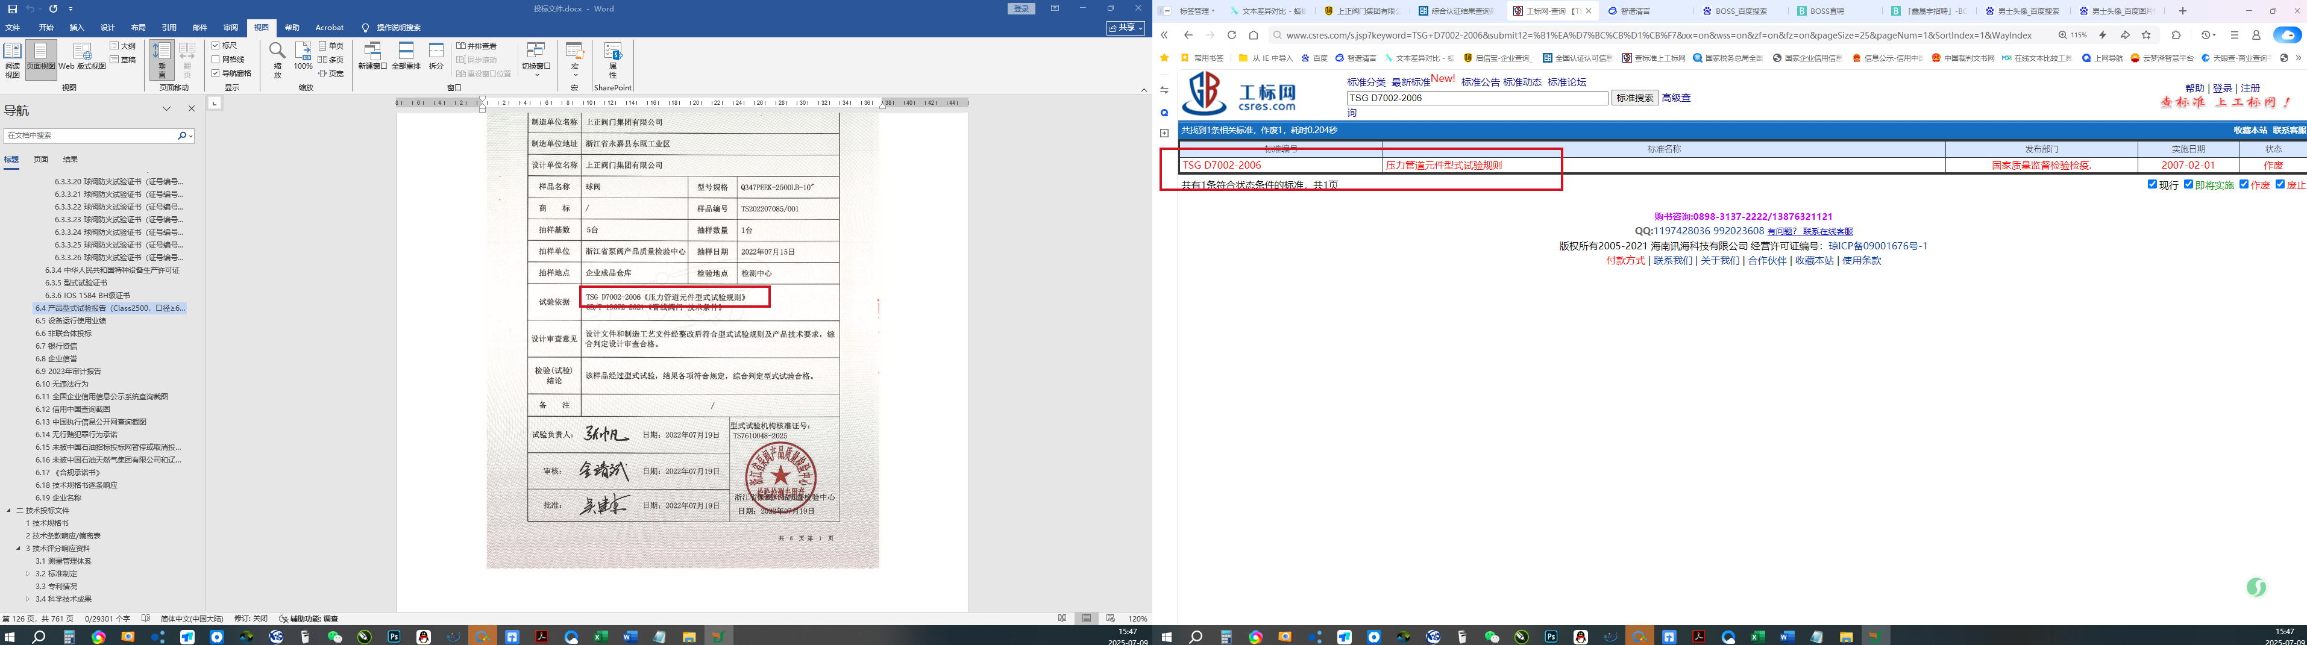Screen dimensions: 2307x645
Task: Split the document window with 拆分
Action: point(436,57)
